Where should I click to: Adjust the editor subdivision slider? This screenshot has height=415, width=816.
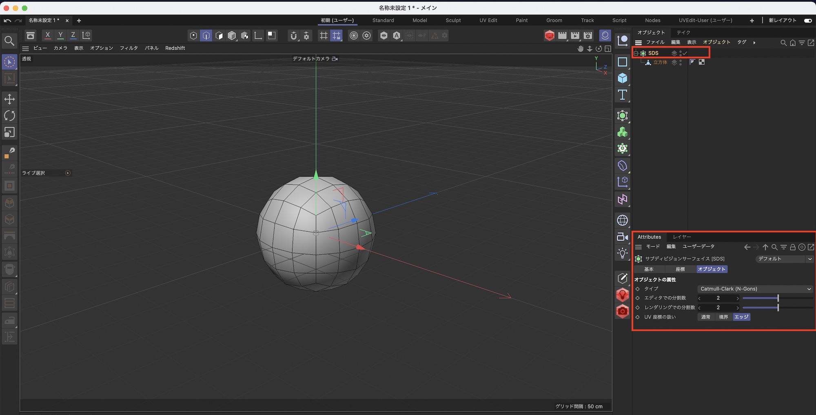tap(778, 298)
